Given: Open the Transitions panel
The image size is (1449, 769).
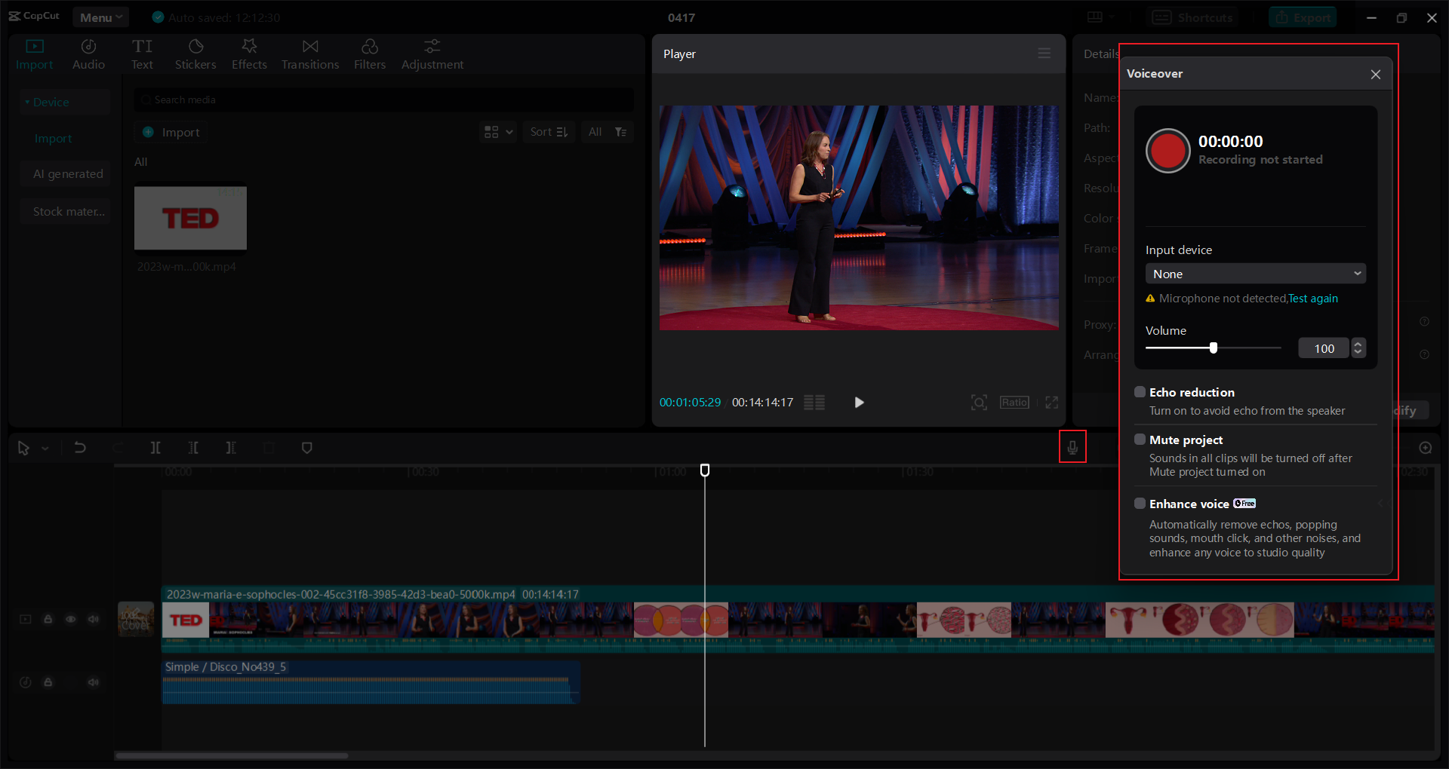Looking at the screenshot, I should [x=309, y=53].
